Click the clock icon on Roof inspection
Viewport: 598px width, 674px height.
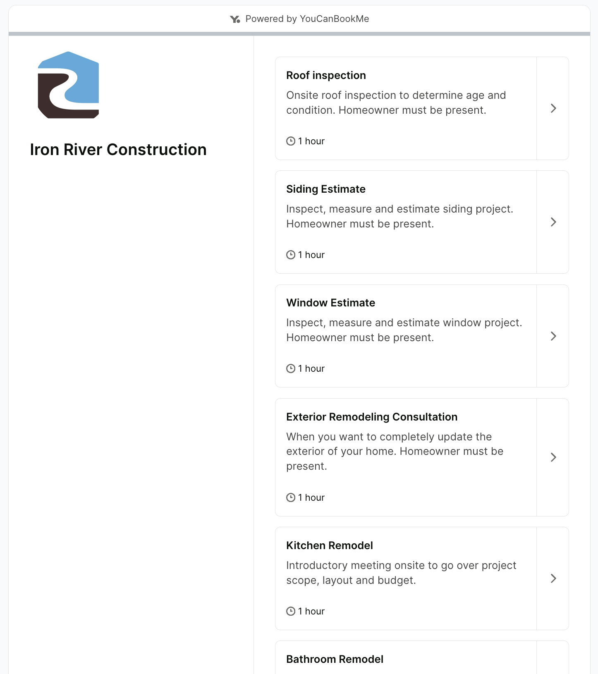click(x=291, y=141)
